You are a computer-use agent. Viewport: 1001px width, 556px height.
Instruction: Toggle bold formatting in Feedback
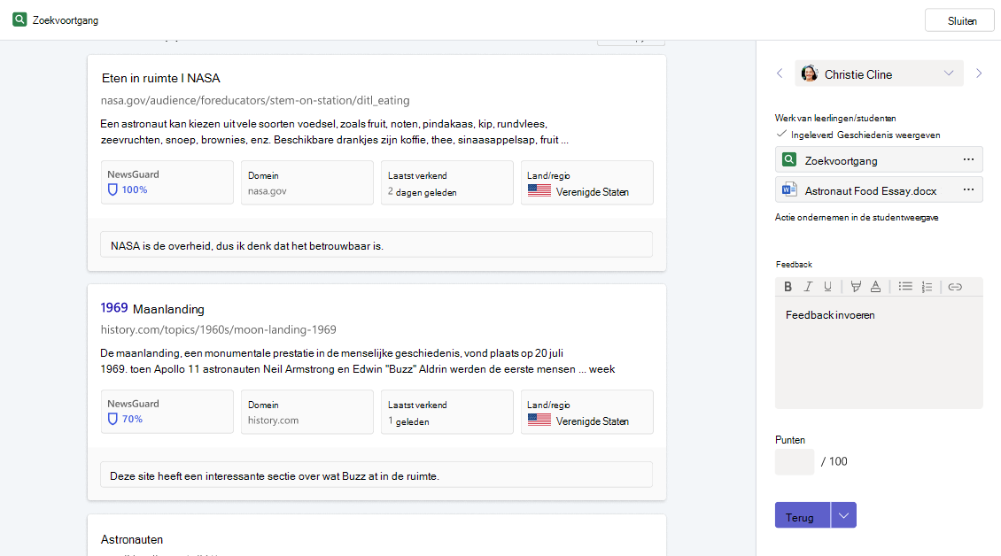[788, 287]
